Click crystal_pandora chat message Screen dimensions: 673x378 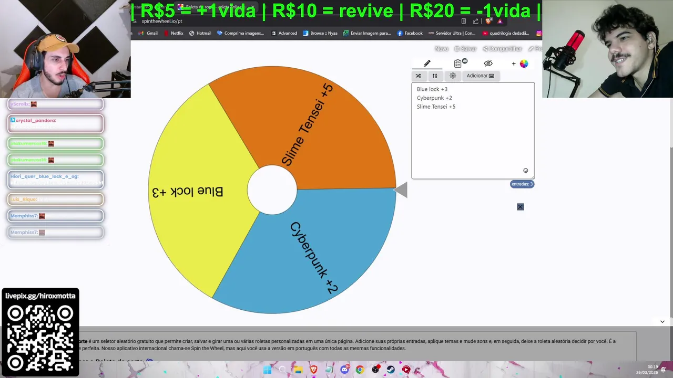point(55,124)
